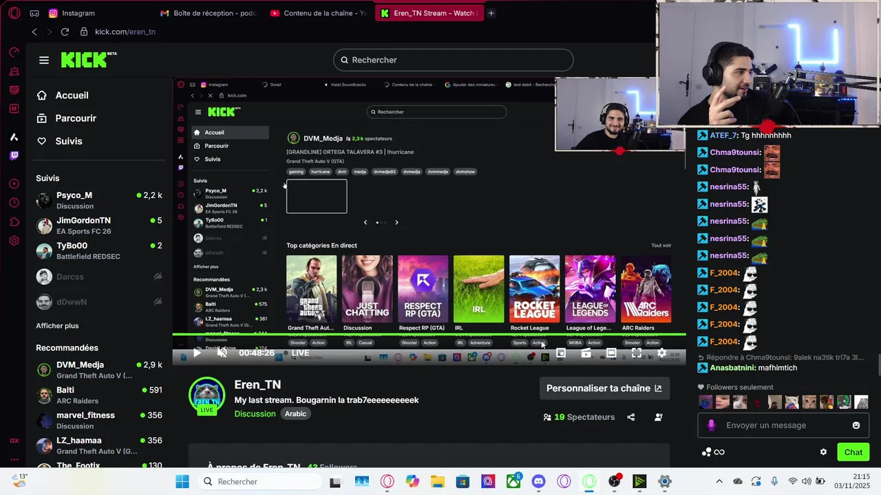The width and height of the screenshot is (881, 495).
Task: Open File Explorer from the taskbar
Action: point(438,482)
